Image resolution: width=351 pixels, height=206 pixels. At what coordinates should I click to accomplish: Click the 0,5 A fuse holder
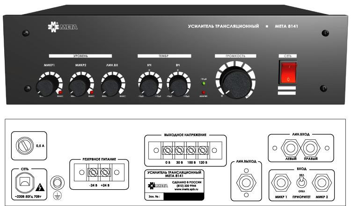[25, 146]
